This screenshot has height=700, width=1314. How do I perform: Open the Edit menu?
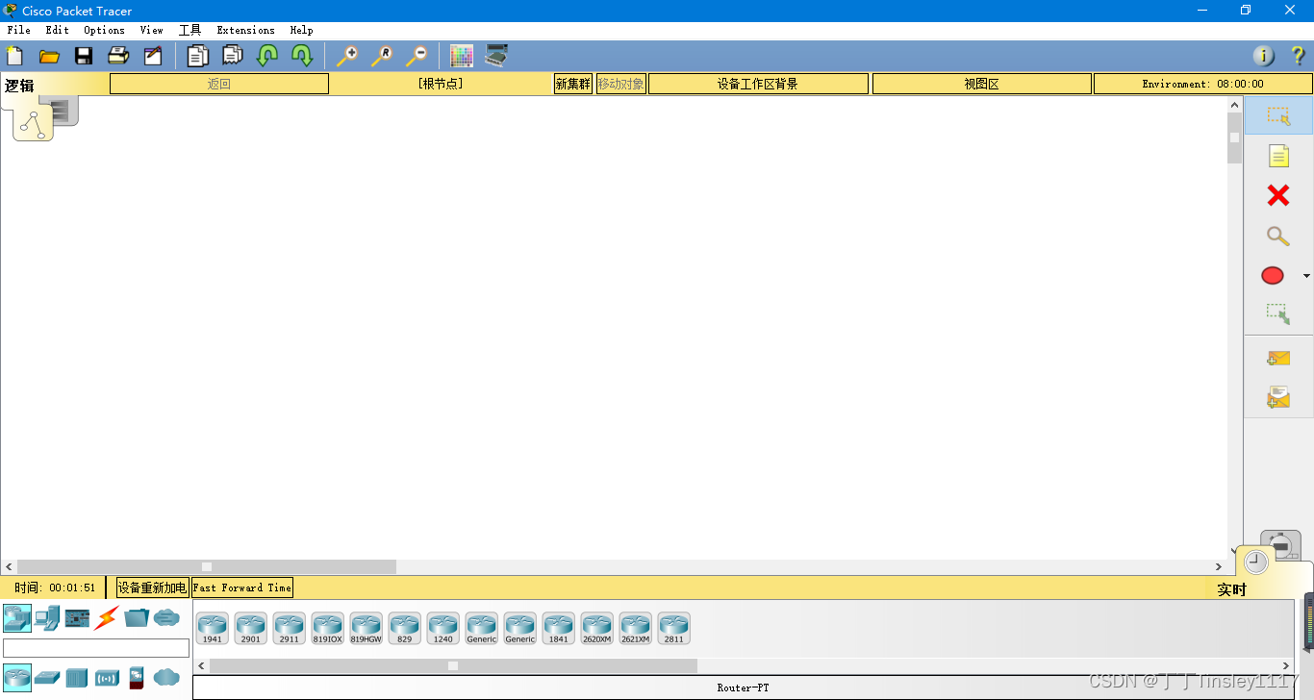tap(58, 30)
